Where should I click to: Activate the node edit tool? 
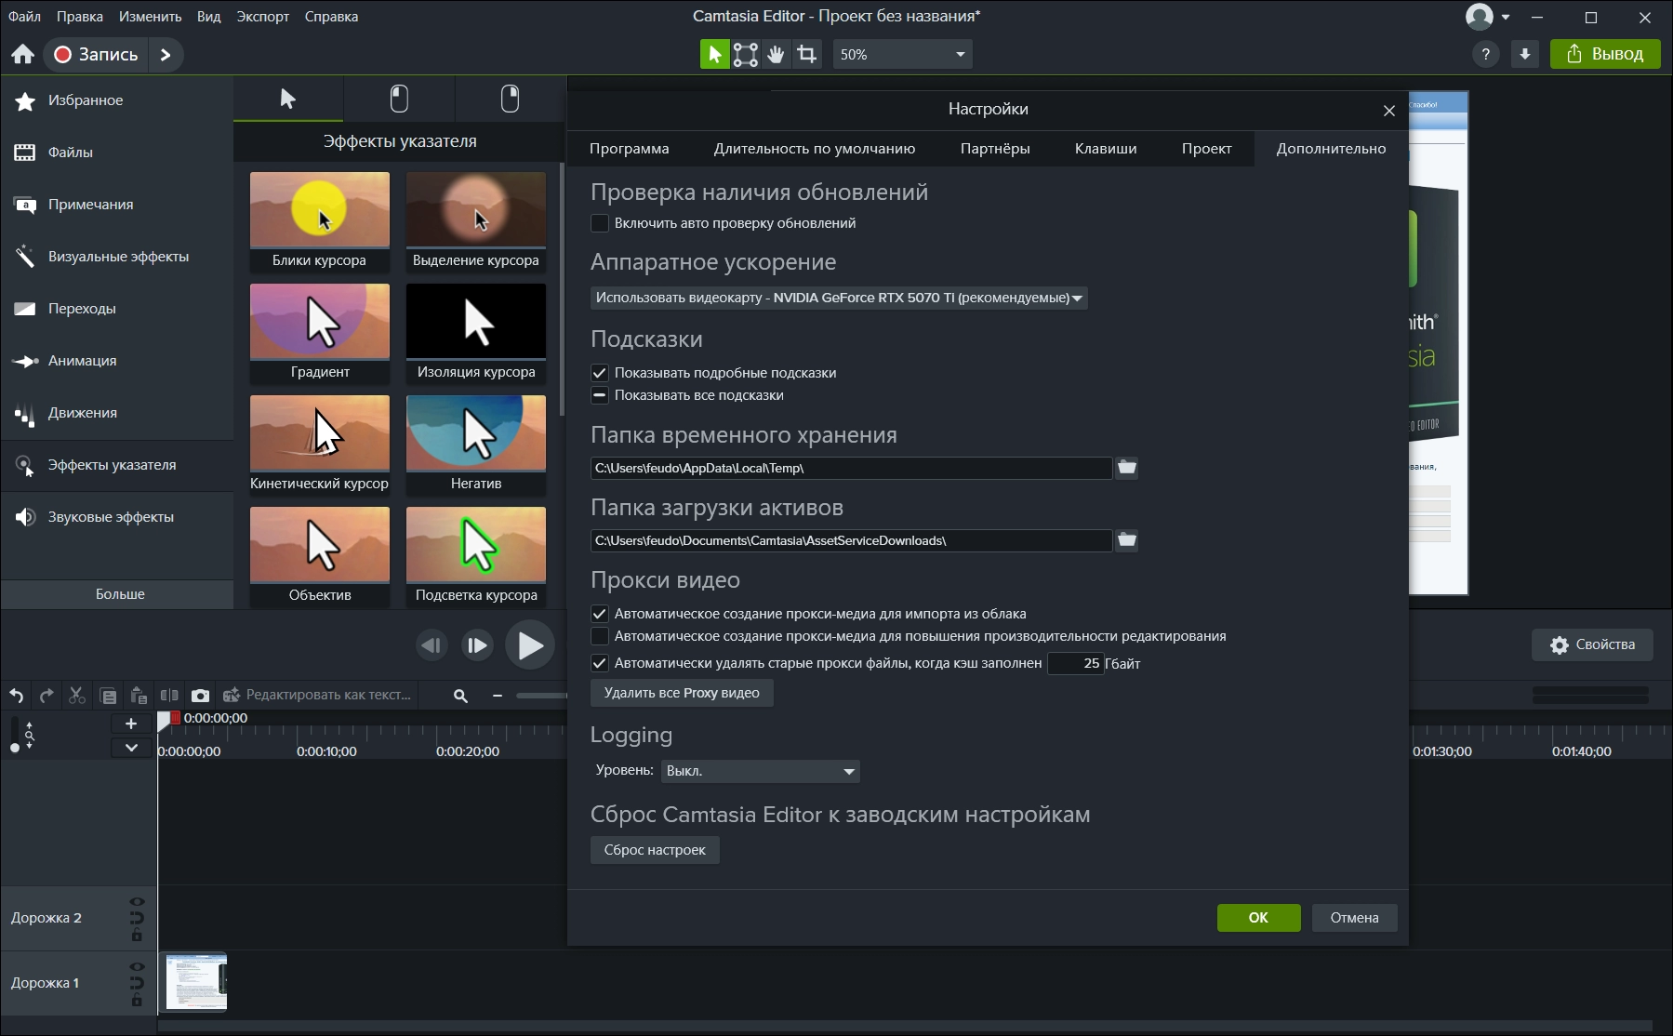point(745,54)
